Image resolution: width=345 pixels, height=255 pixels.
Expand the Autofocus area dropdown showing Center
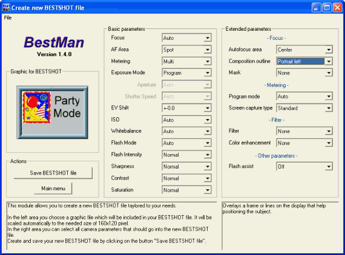click(304, 50)
